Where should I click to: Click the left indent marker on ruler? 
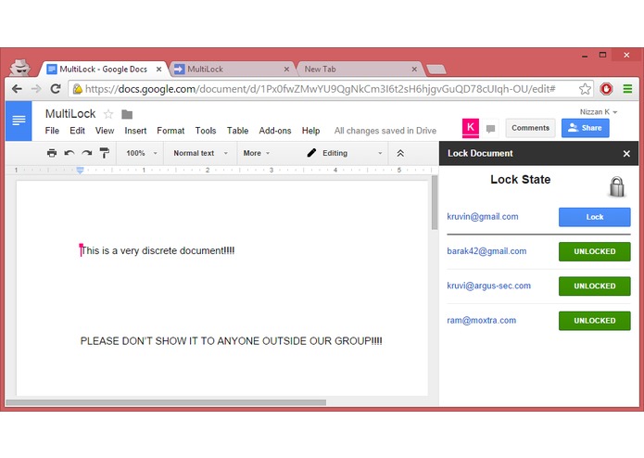(80, 171)
